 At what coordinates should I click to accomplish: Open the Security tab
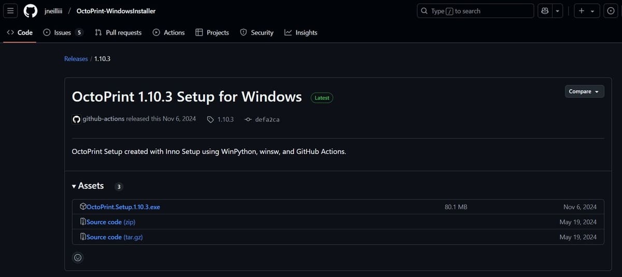tap(257, 33)
